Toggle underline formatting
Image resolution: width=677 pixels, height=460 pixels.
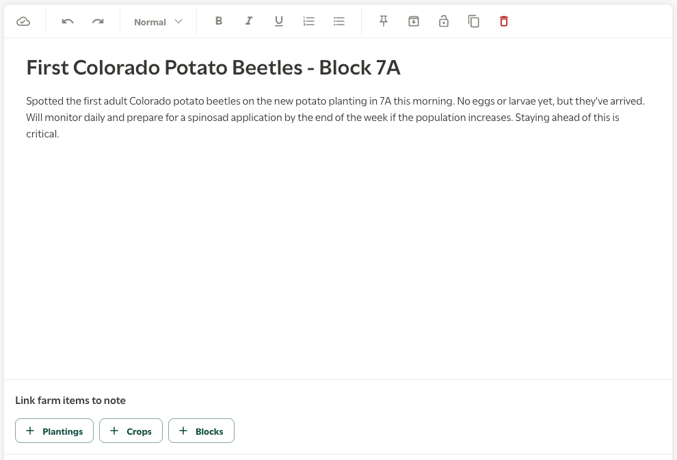coord(279,21)
